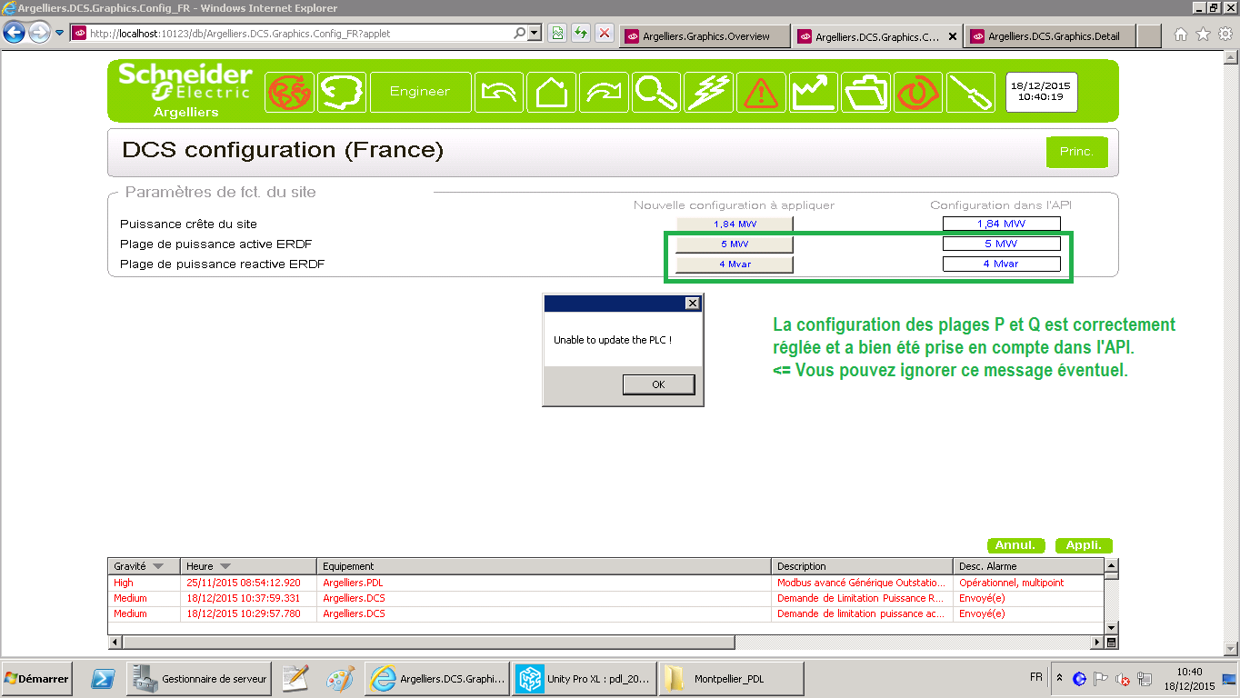
Task: Expand the Heure column sort arrow
Action: [225, 566]
